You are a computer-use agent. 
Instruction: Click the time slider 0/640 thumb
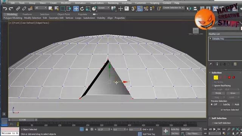tap(23, 120)
